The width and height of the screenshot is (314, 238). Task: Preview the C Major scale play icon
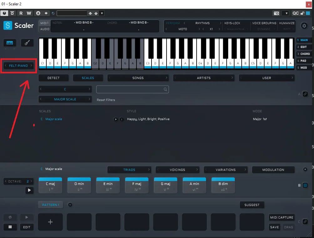(x=116, y=119)
